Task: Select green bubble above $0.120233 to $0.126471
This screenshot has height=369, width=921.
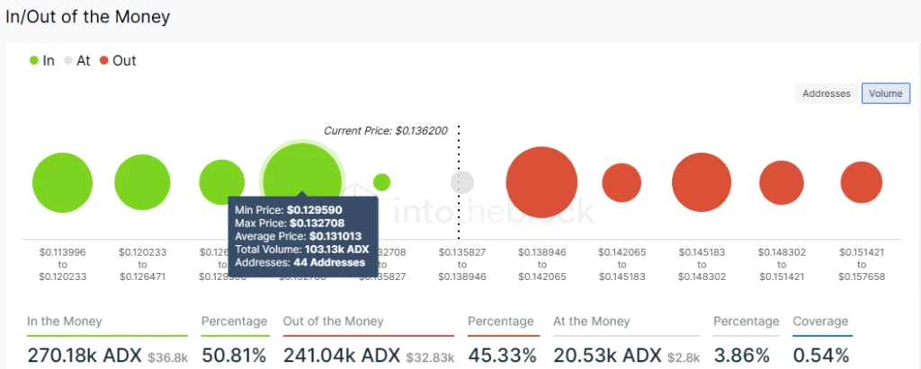Action: pyautogui.click(x=142, y=183)
